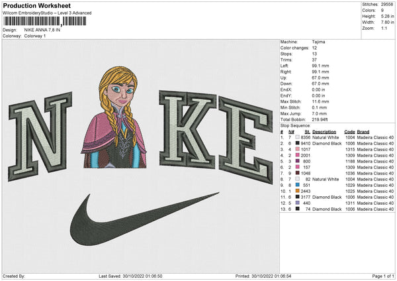The height and width of the screenshot is (281, 397).
Task: Select the magenta swatch beside 2001 stitches
Action: pyautogui.click(x=297, y=155)
